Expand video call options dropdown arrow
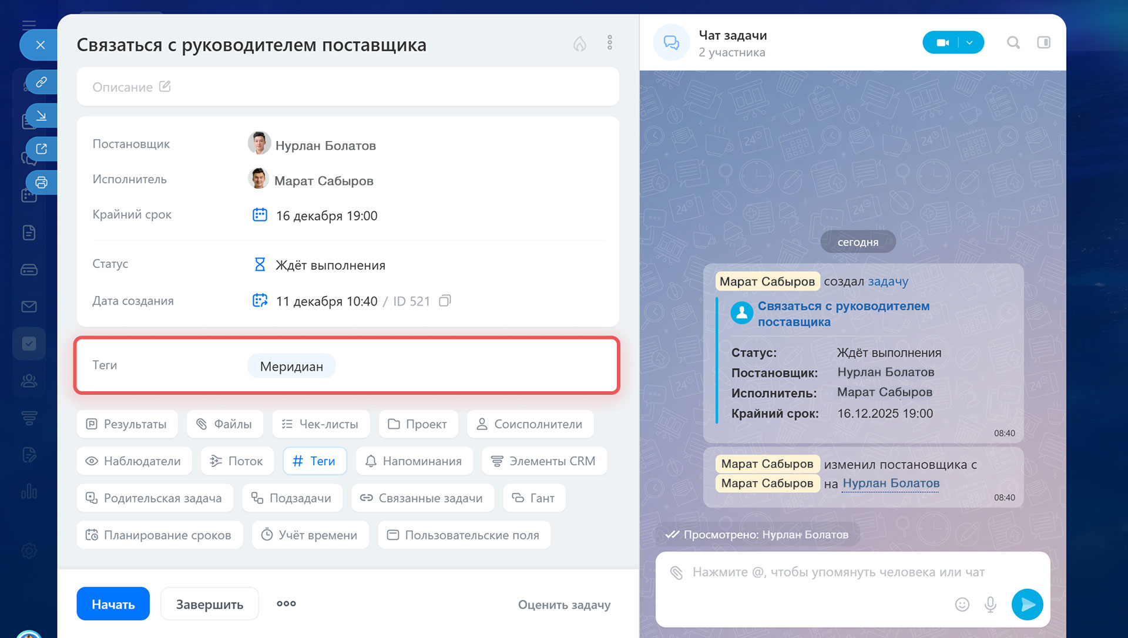Viewport: 1128px width, 638px height. [x=970, y=42]
